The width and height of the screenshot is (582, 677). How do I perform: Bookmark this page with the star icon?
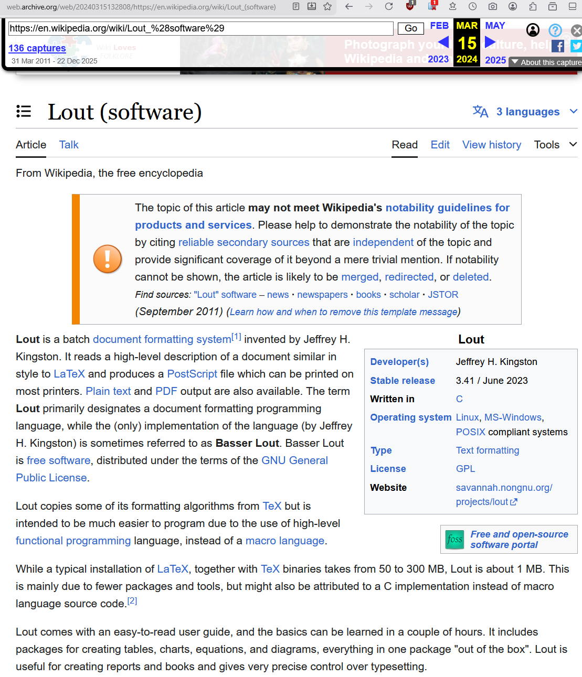[327, 6]
